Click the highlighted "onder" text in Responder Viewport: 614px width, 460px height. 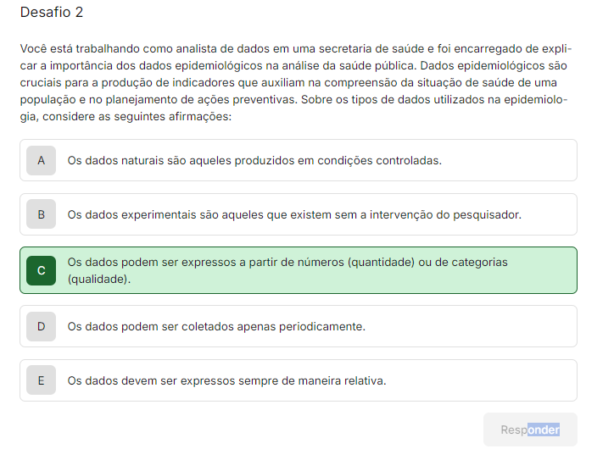click(543, 430)
